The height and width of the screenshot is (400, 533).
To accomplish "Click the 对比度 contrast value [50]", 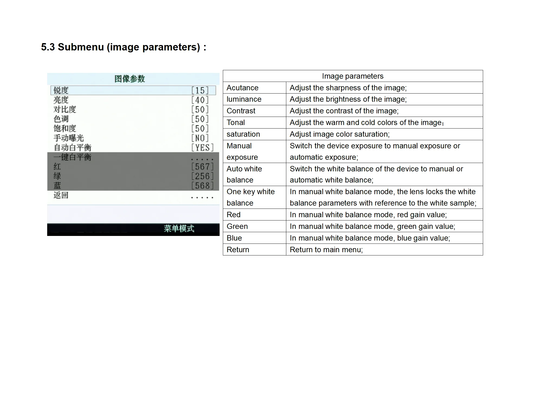I will (x=200, y=110).
